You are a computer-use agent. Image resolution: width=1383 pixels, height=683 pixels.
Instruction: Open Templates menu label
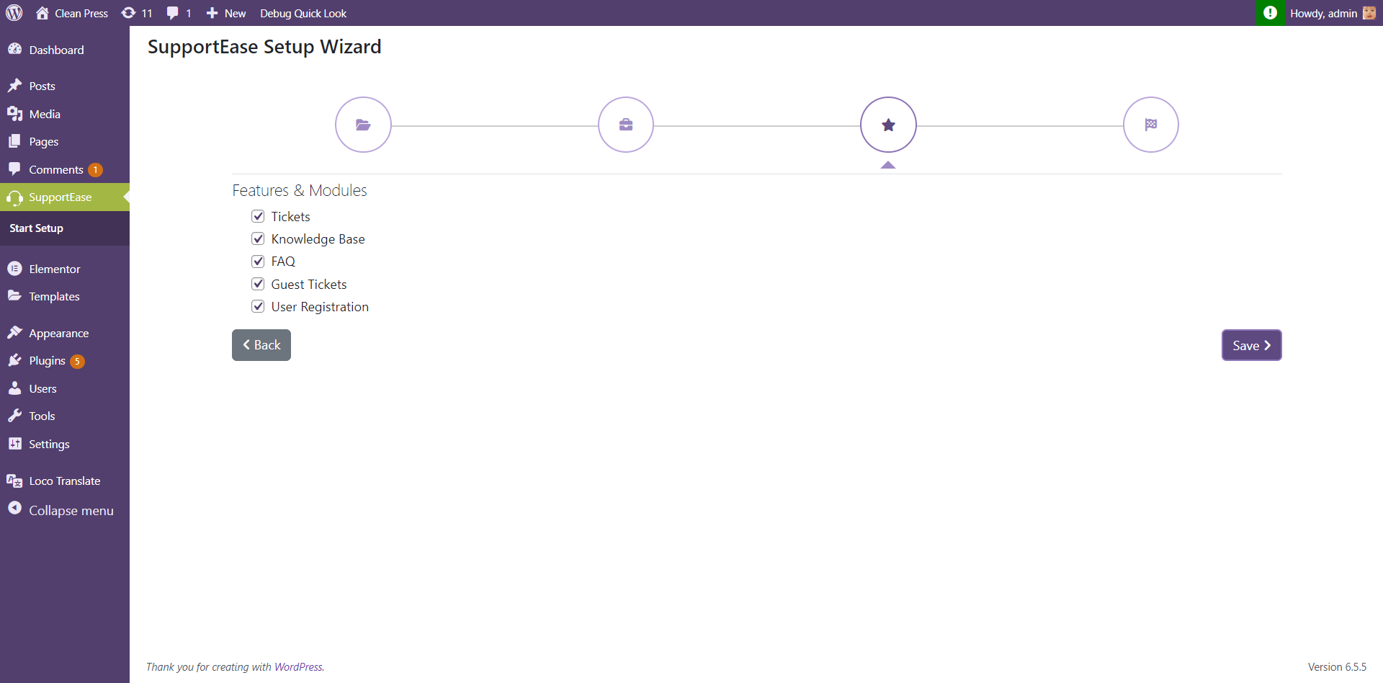click(54, 297)
